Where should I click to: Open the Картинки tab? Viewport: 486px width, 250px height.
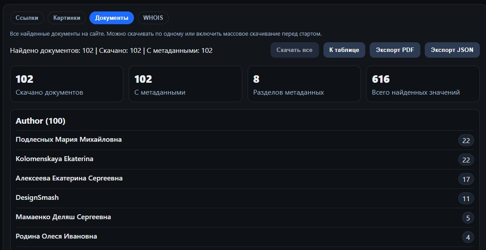coord(67,18)
